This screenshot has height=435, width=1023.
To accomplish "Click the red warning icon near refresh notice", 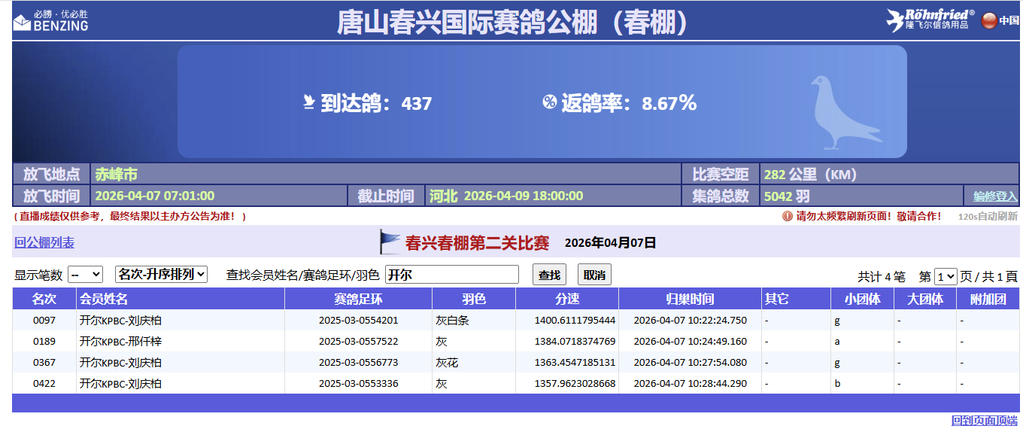I will (788, 216).
